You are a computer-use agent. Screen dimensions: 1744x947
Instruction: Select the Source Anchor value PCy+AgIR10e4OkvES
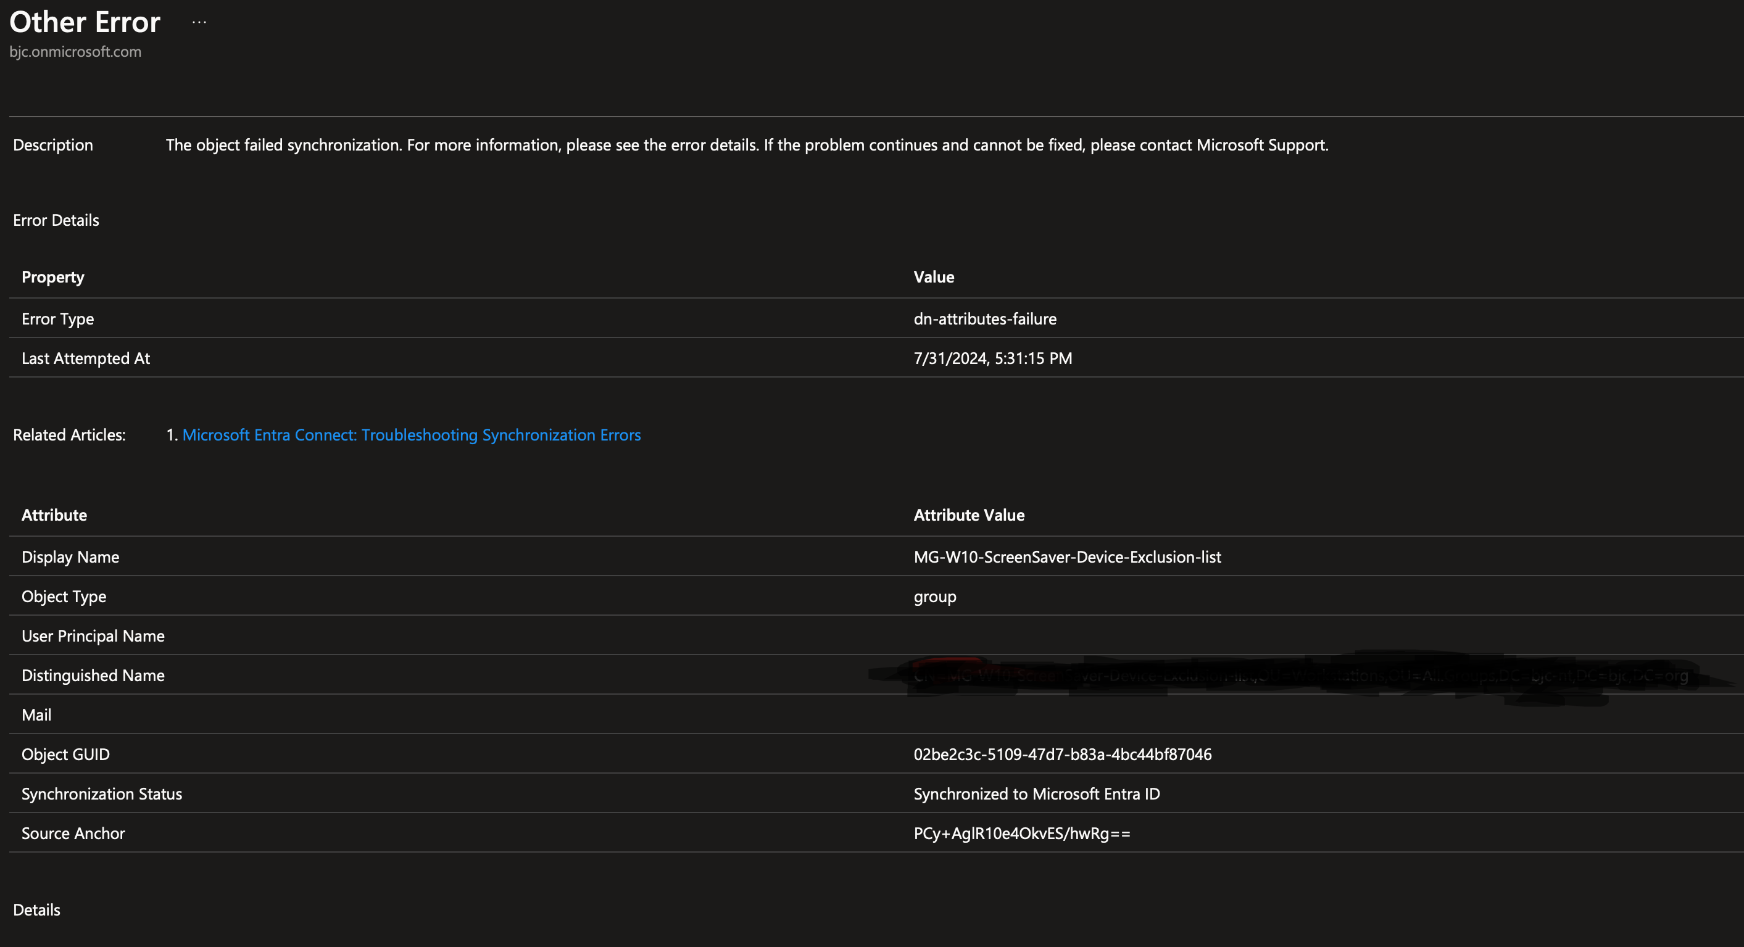pos(1023,833)
